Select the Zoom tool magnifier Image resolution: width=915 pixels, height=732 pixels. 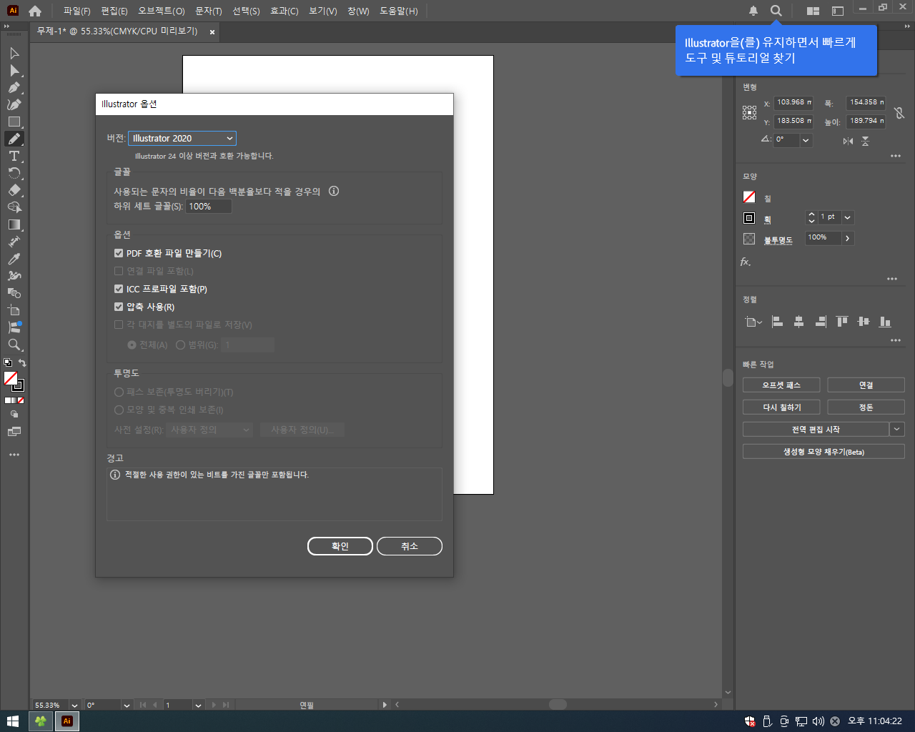tap(14, 345)
